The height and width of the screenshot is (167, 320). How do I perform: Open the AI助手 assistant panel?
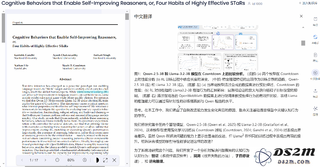[315, 39]
